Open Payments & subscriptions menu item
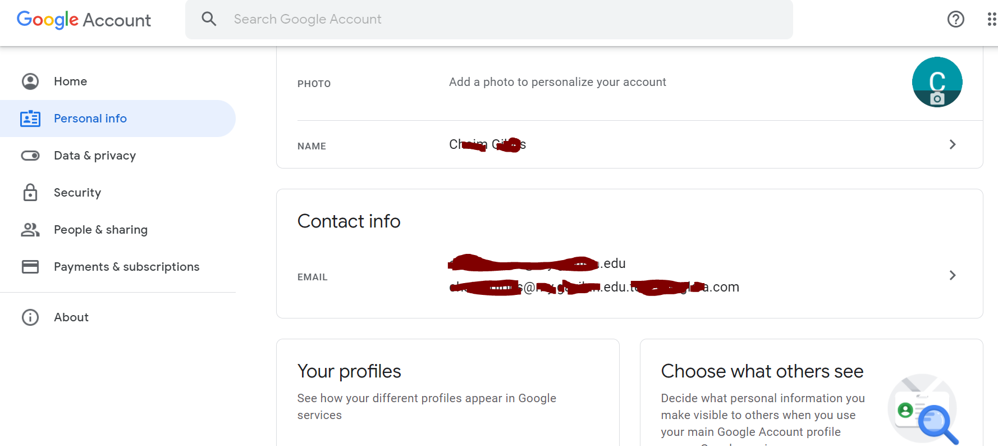Screen dimensions: 998x446 (x=126, y=267)
